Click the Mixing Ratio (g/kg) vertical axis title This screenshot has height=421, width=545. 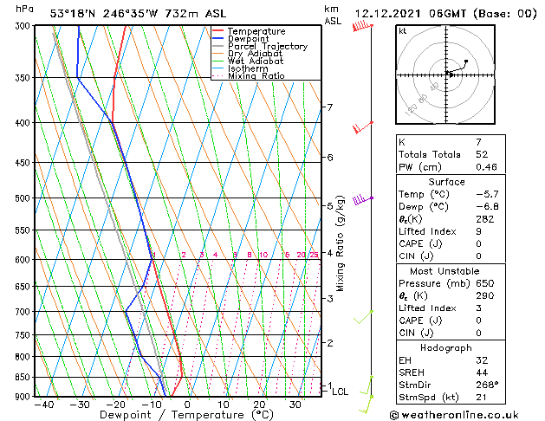[340, 243]
